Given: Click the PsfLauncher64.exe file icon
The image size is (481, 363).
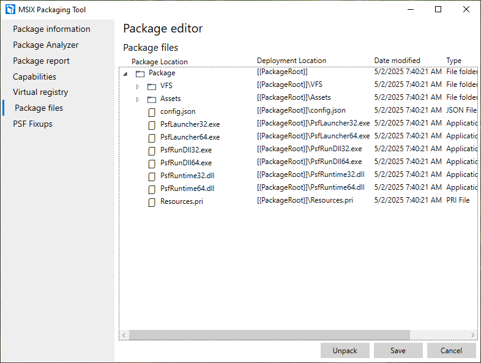Looking at the screenshot, I should 152,138.
